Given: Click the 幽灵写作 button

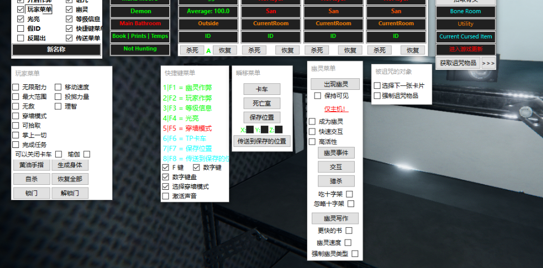Looking at the screenshot, I should (x=335, y=218).
